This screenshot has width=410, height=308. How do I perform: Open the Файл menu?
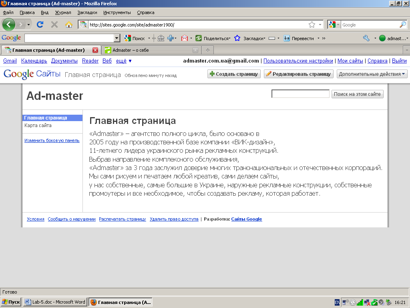pos(8,12)
